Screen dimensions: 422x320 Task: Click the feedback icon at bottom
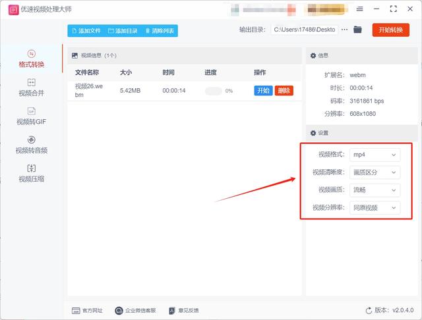point(171,311)
